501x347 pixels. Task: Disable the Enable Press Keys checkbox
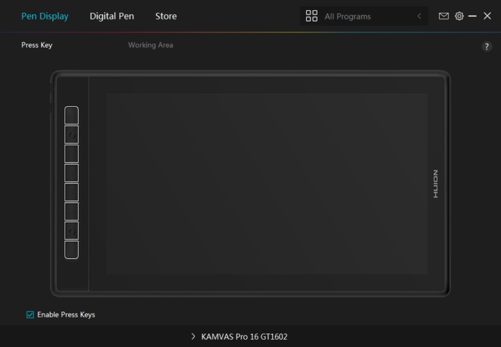click(x=30, y=315)
